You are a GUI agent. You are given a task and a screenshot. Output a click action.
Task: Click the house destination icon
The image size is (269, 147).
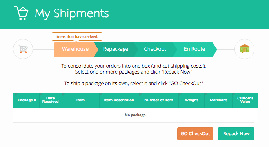point(244,49)
